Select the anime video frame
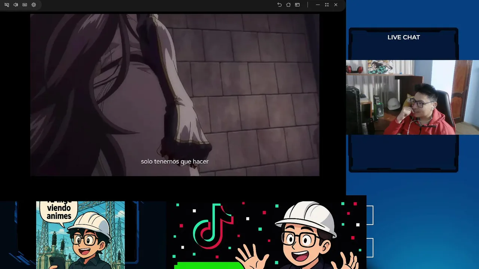The width and height of the screenshot is (479, 269). click(175, 95)
